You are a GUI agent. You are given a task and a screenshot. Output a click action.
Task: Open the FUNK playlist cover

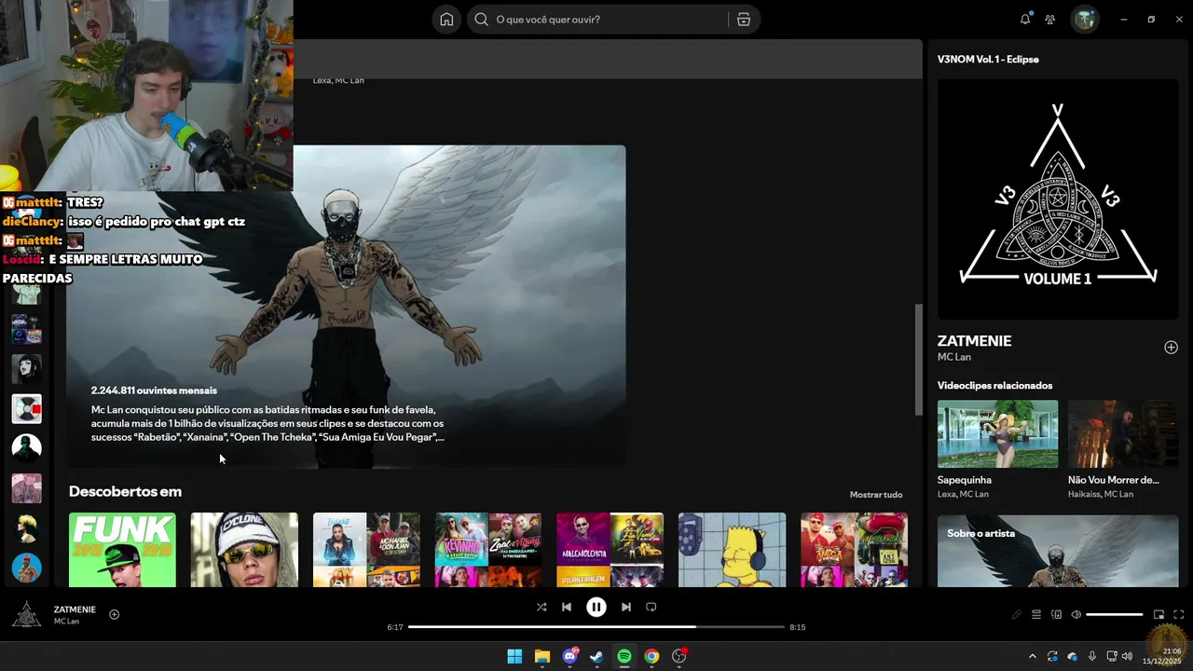click(122, 550)
